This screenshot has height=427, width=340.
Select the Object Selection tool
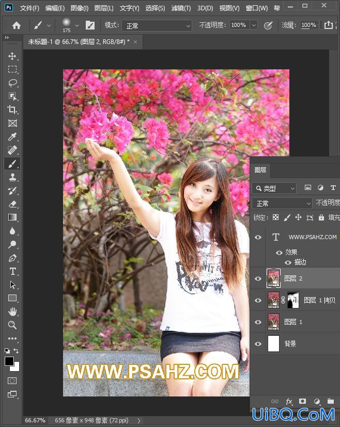point(12,96)
